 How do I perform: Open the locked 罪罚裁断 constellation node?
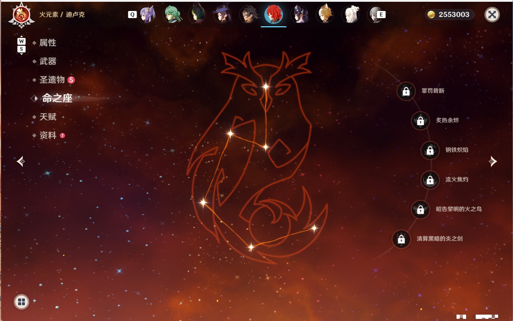(406, 91)
